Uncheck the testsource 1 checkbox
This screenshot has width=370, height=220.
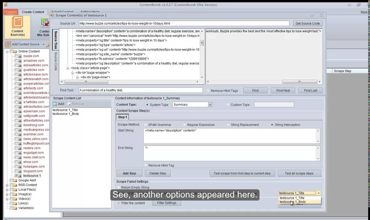16,176
